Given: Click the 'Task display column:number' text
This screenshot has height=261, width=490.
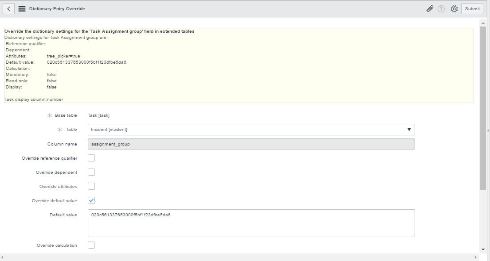Looking at the screenshot, I should [34, 100].
